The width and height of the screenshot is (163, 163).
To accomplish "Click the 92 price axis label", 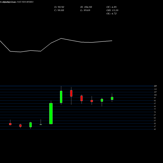I will click(155, 101).
